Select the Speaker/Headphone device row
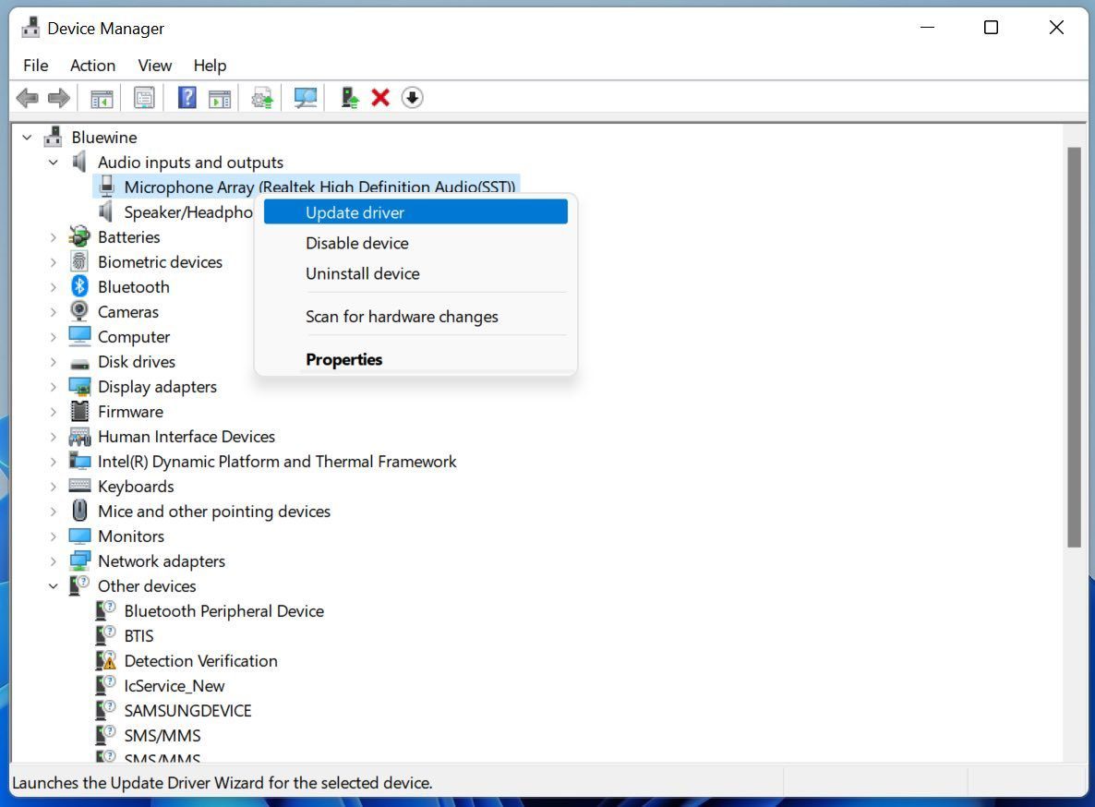Viewport: 1095px width, 807px height. (176, 211)
